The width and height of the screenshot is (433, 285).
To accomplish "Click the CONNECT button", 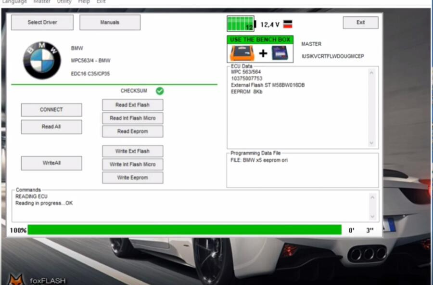I will coord(51,110).
